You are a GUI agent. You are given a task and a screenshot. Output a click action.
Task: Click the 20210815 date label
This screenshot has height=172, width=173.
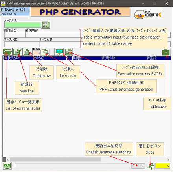click(x=15, y=14)
